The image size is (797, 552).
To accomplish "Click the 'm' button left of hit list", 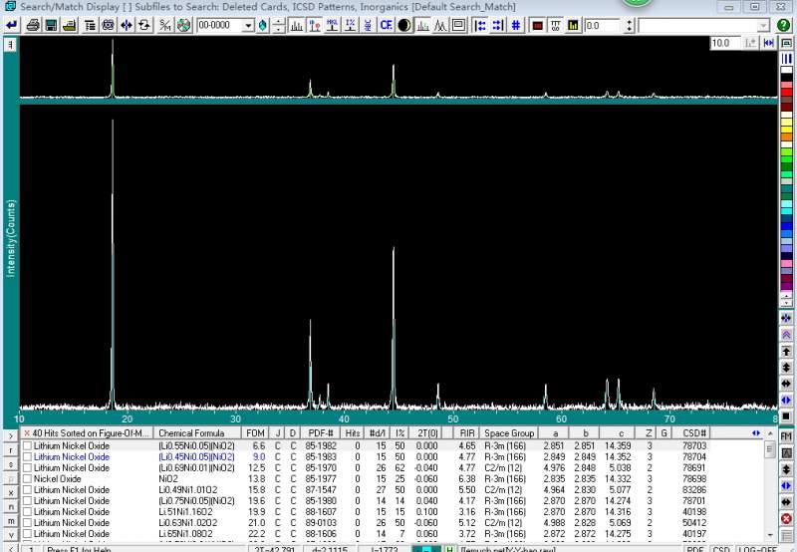I will (11, 521).
